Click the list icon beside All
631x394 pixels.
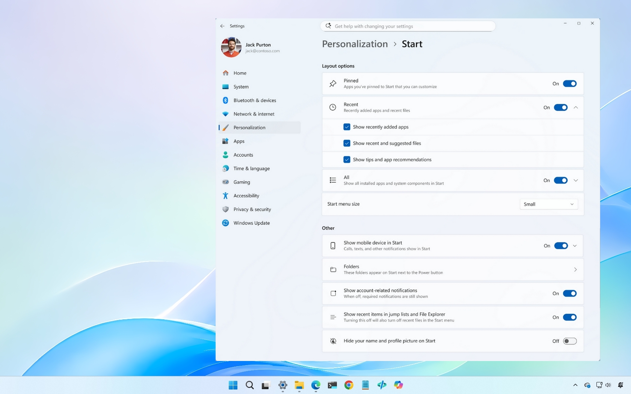[333, 180]
